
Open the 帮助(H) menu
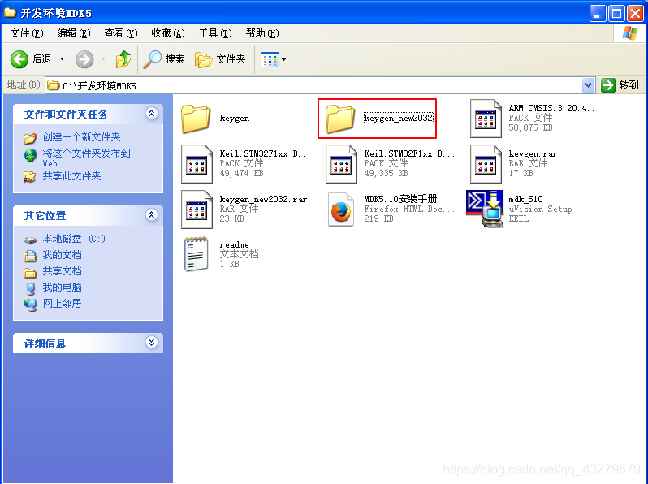pyautogui.click(x=262, y=33)
